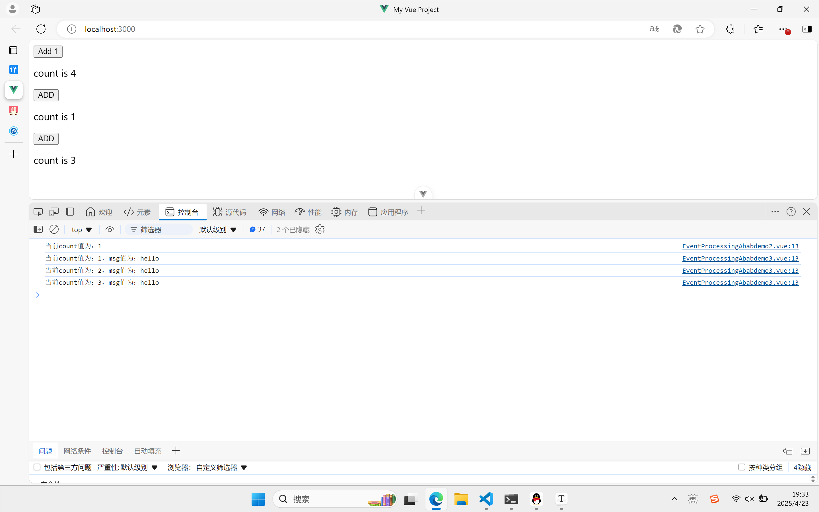Click the Vue devtools floating icon
Screen dimensions: 819x512
coord(423,194)
